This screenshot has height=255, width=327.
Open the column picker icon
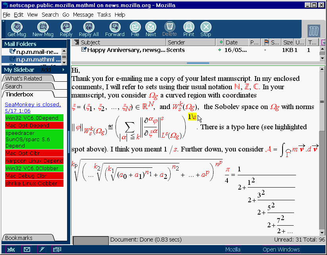(323, 42)
